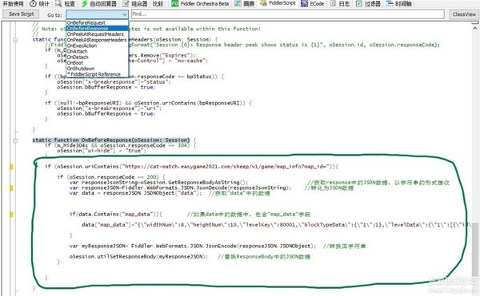The height and width of the screenshot is (296, 480).
Task: Select the Inspectors magnifier icon tab
Action: (58, 4)
